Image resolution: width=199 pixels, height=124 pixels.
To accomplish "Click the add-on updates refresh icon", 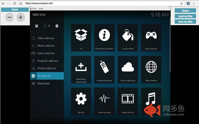I will coord(45,26).
